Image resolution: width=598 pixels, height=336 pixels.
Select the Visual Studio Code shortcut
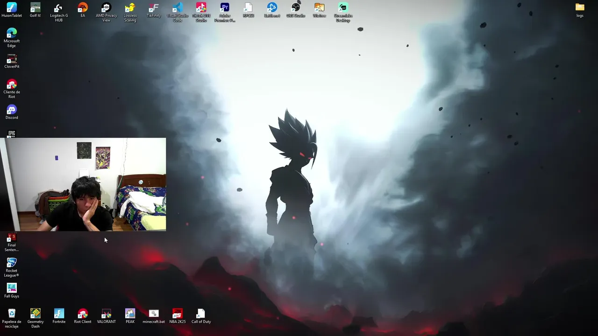(x=178, y=12)
